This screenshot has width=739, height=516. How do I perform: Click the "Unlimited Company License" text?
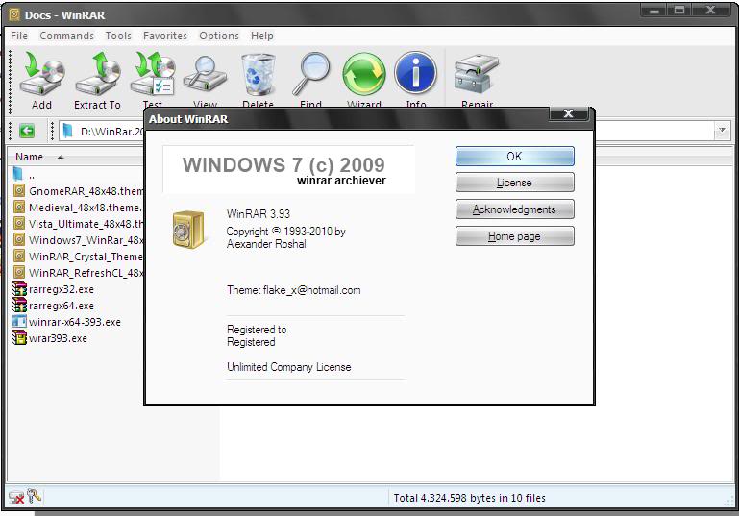coord(289,367)
